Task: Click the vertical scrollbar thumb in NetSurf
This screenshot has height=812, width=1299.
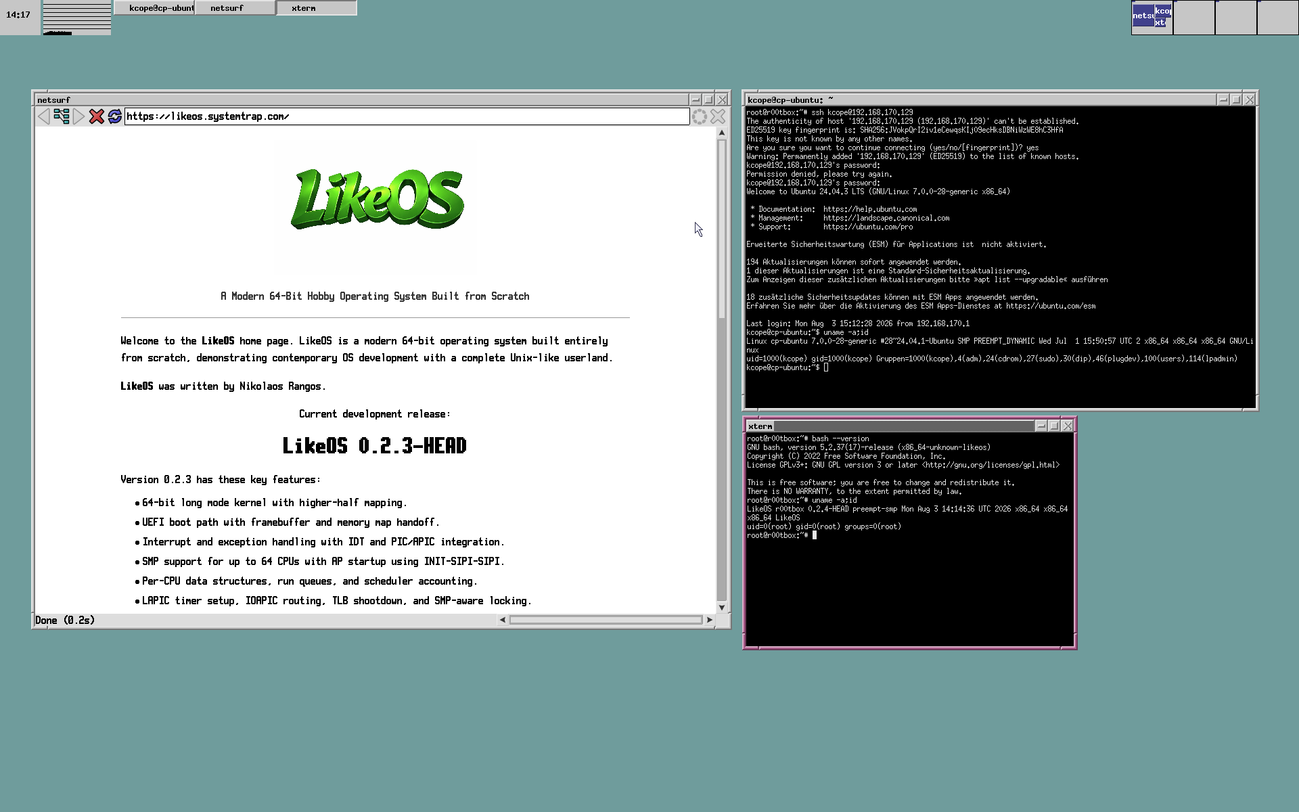Action: (722, 229)
